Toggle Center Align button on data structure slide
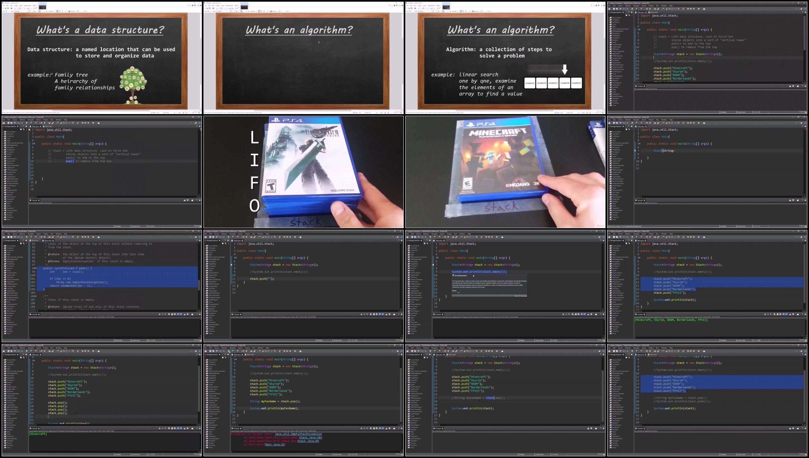Screen dimensions: 809x458 (60, 11)
